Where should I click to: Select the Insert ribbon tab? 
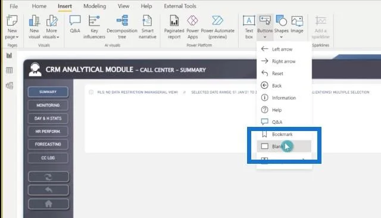(65, 7)
